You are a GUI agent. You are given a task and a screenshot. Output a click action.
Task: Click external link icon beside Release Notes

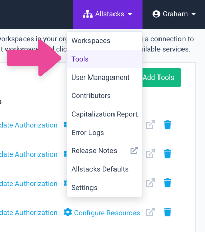[134, 151]
